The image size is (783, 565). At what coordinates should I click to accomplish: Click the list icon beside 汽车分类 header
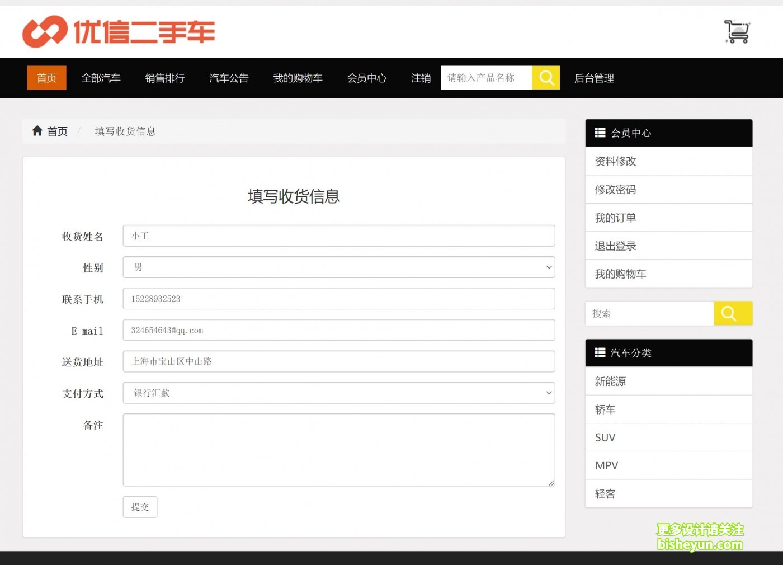[600, 352]
